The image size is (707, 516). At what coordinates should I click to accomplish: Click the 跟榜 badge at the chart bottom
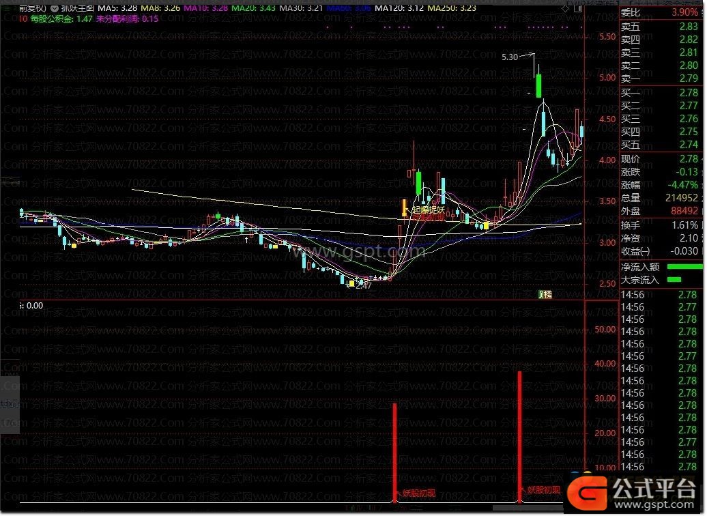click(x=545, y=295)
